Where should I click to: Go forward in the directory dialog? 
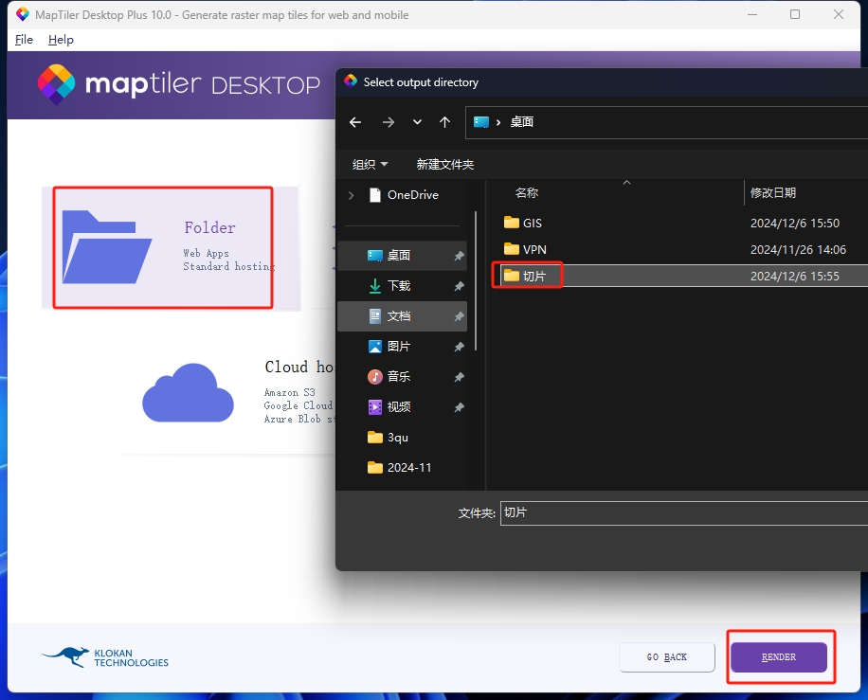tap(389, 122)
